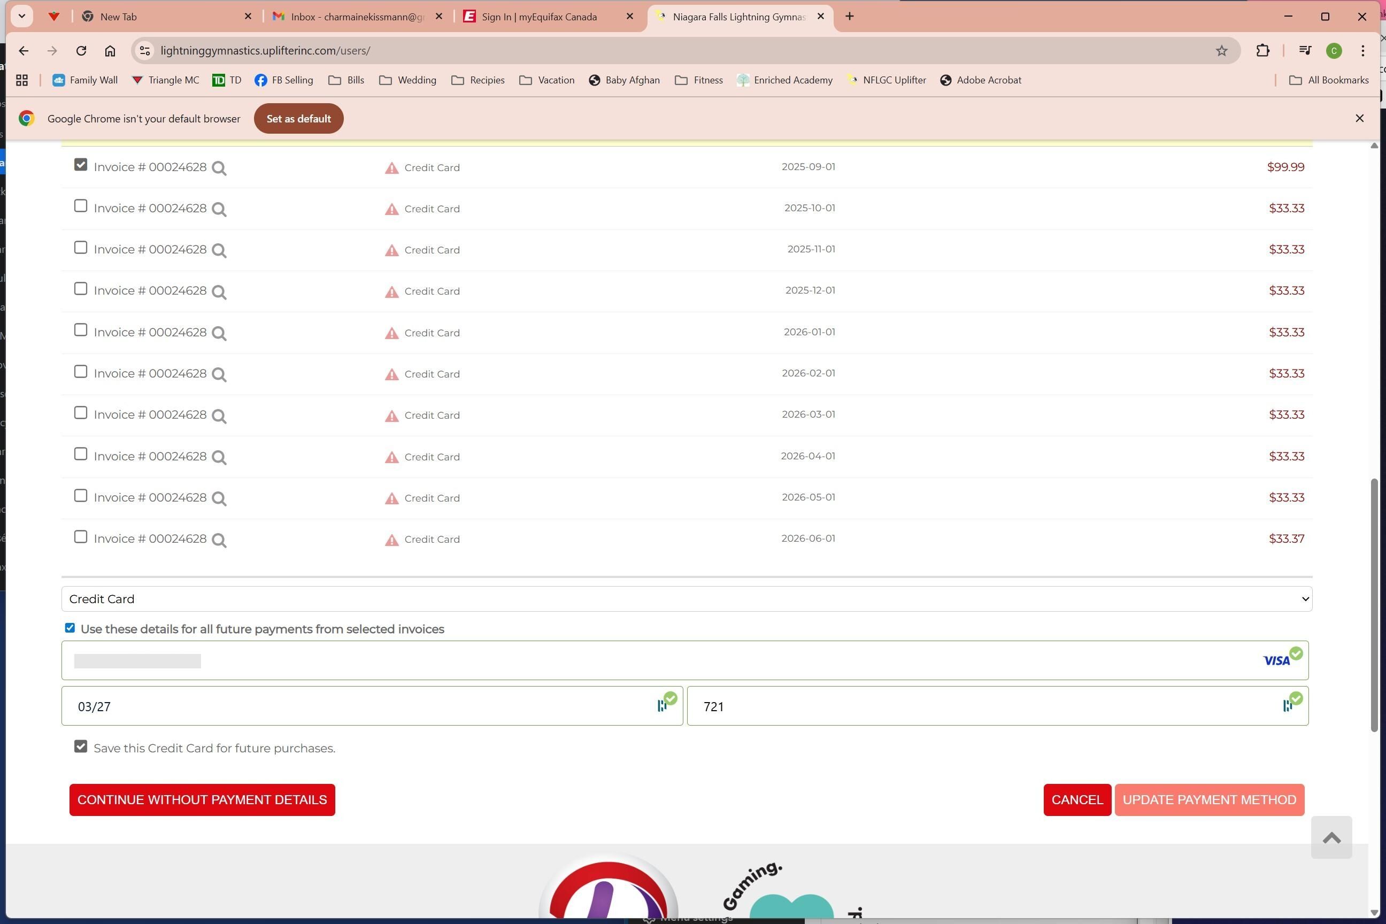Screen dimensions: 1386x924
Task: Open site information icon in address bar
Action: point(145,51)
